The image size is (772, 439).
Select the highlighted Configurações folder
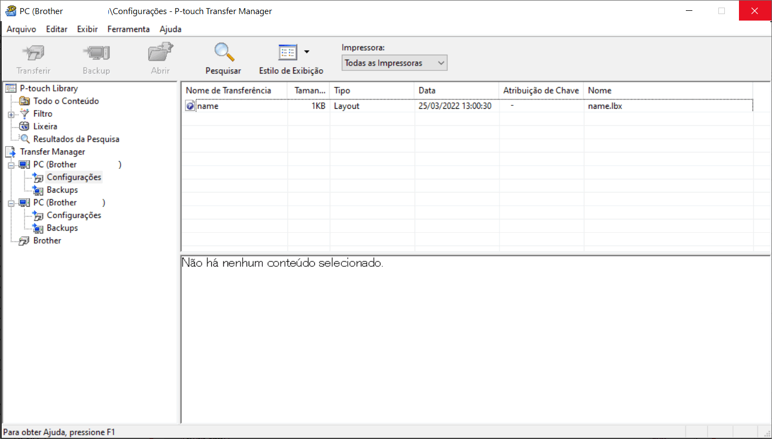point(74,178)
